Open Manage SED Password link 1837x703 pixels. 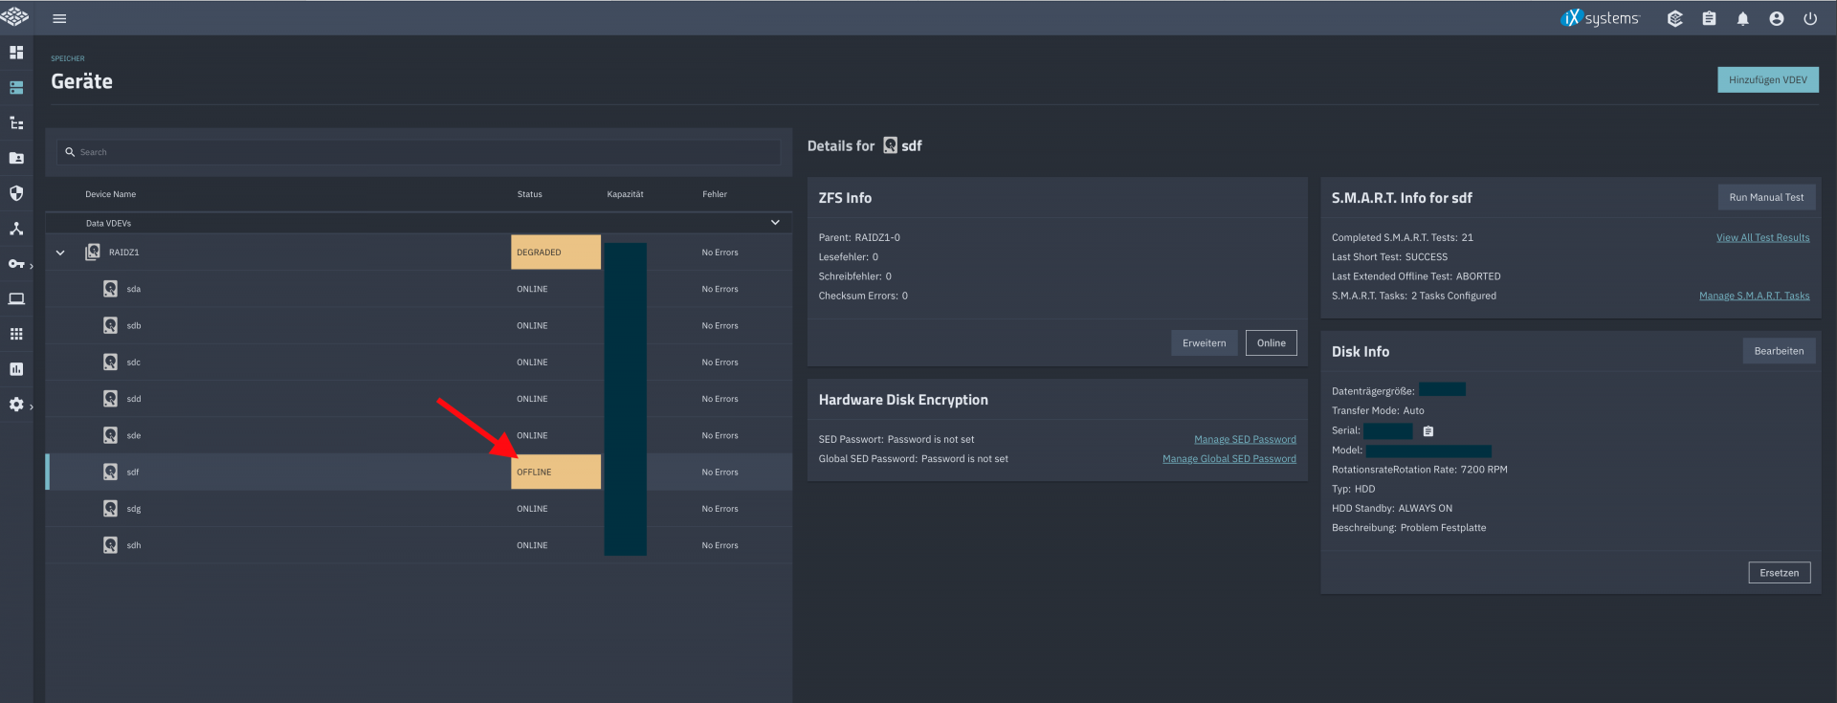click(x=1245, y=440)
